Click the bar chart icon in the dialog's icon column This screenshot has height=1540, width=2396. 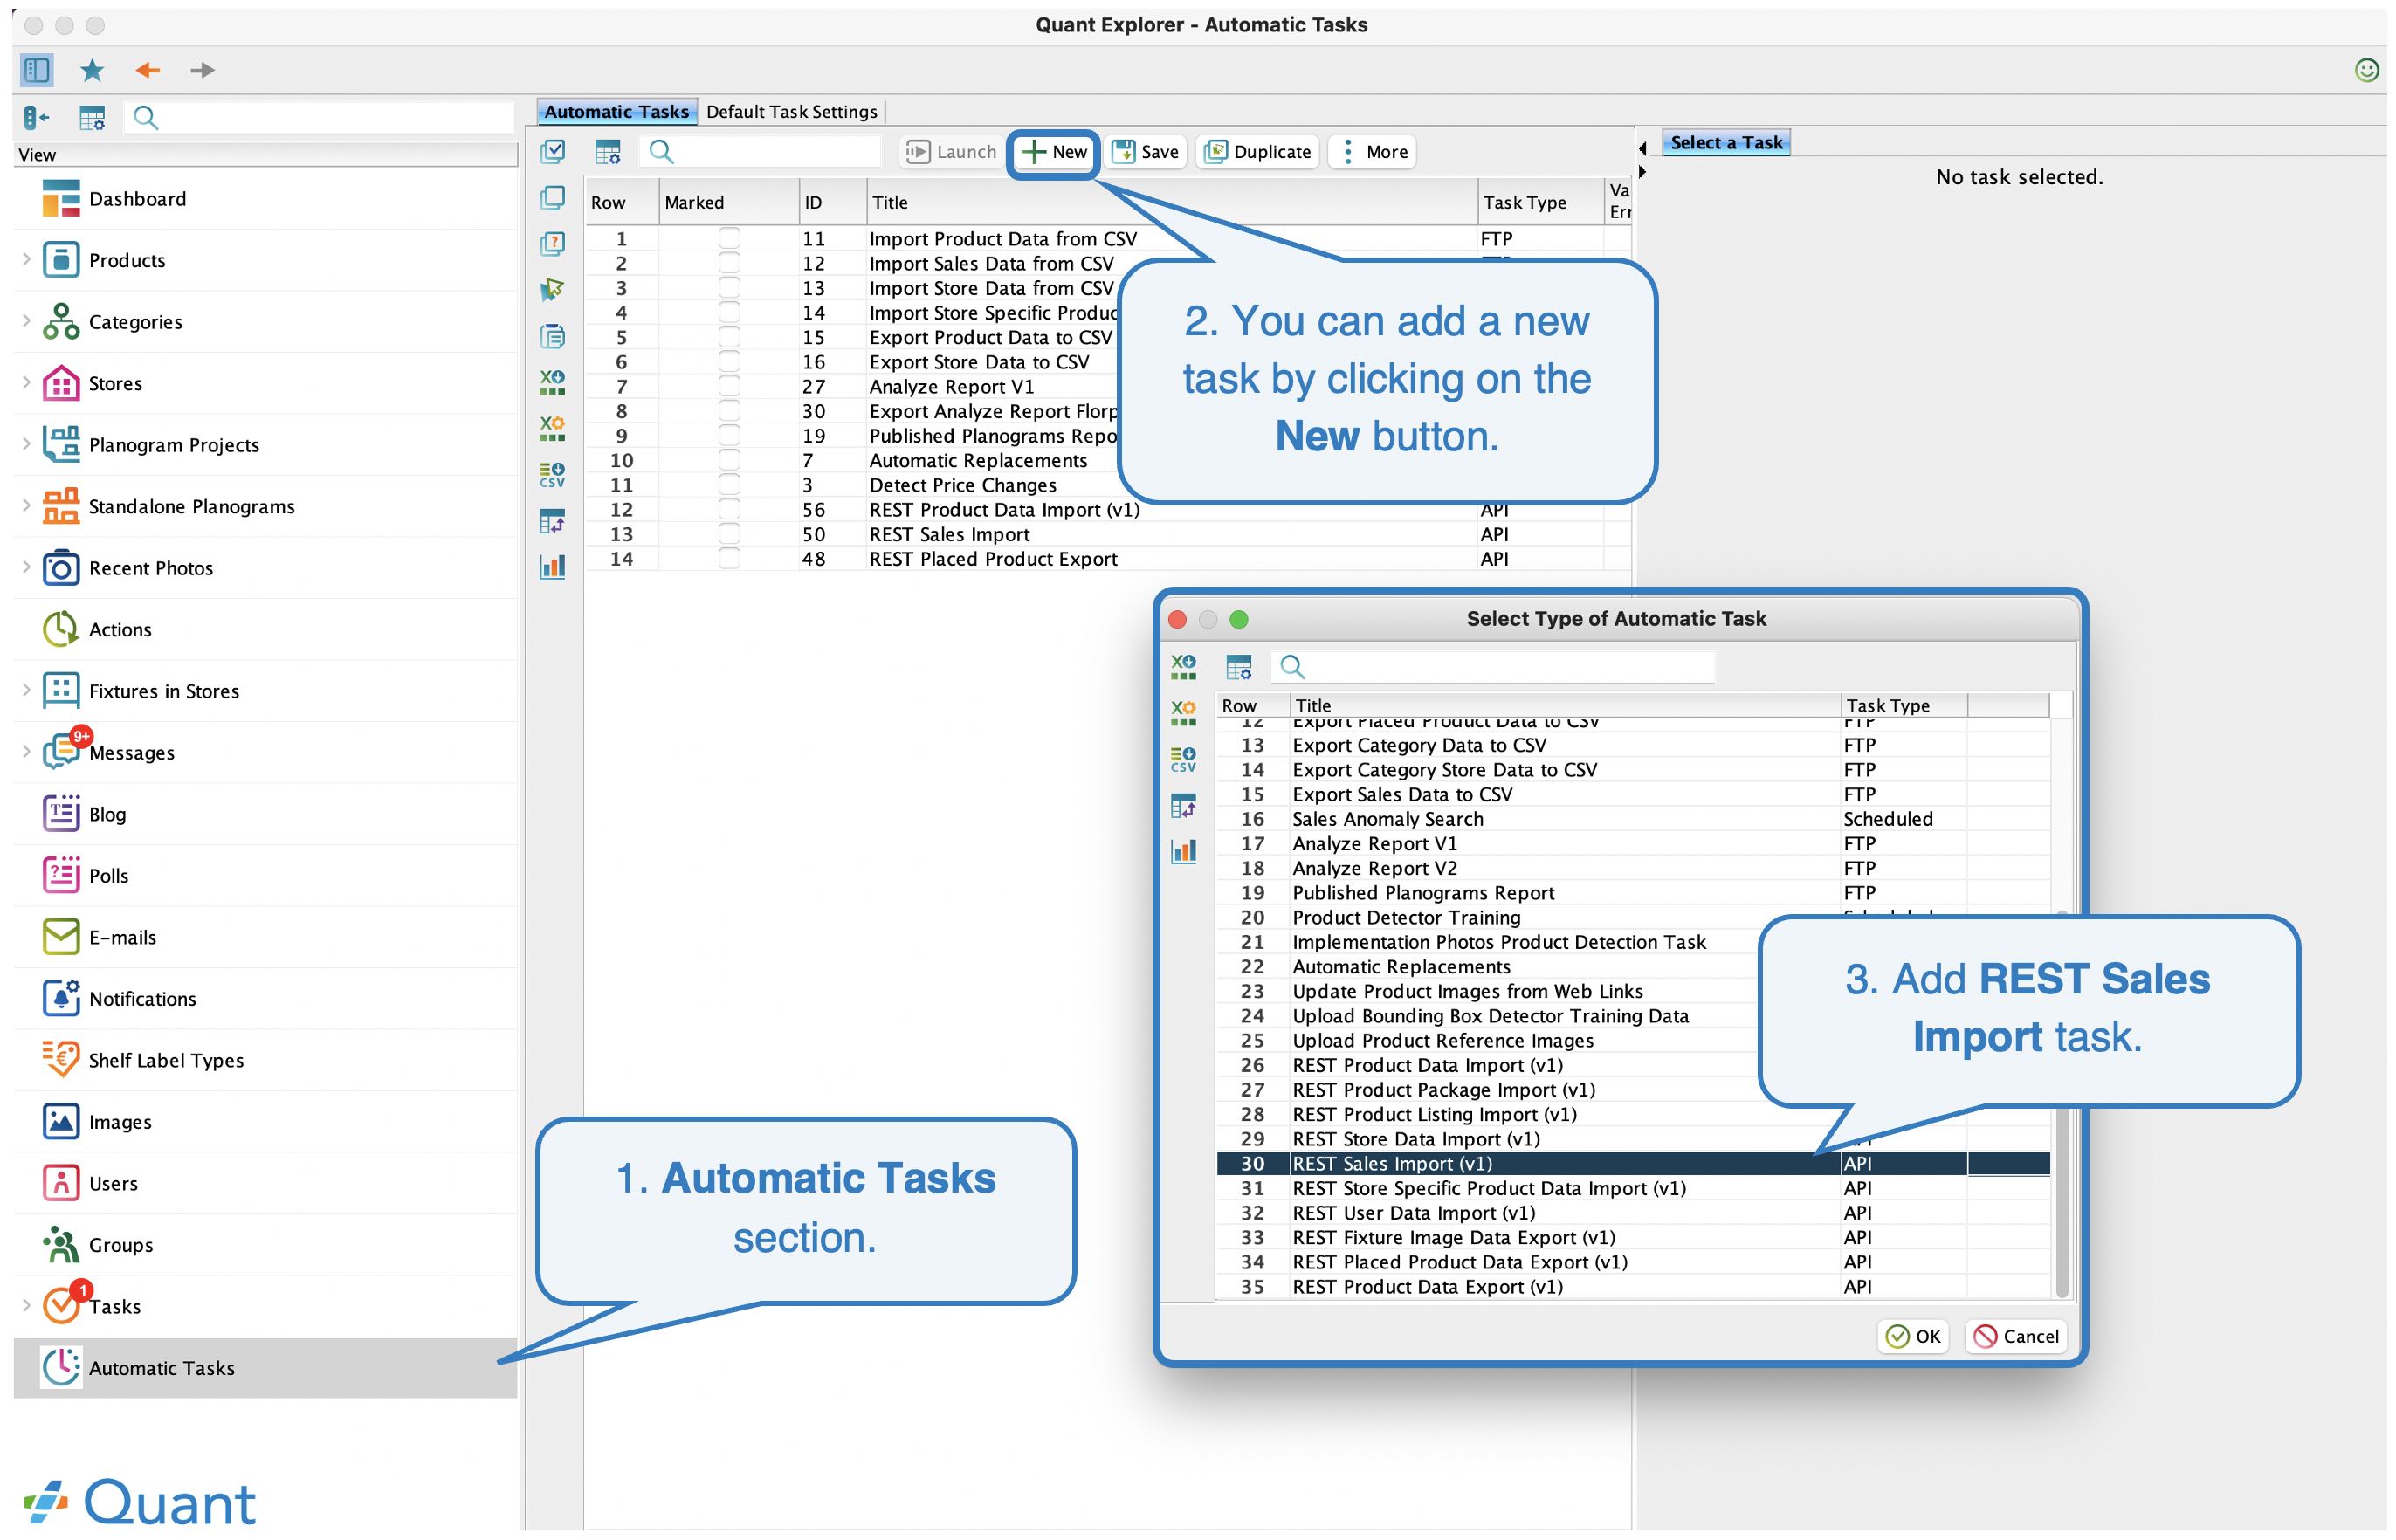tap(1183, 852)
